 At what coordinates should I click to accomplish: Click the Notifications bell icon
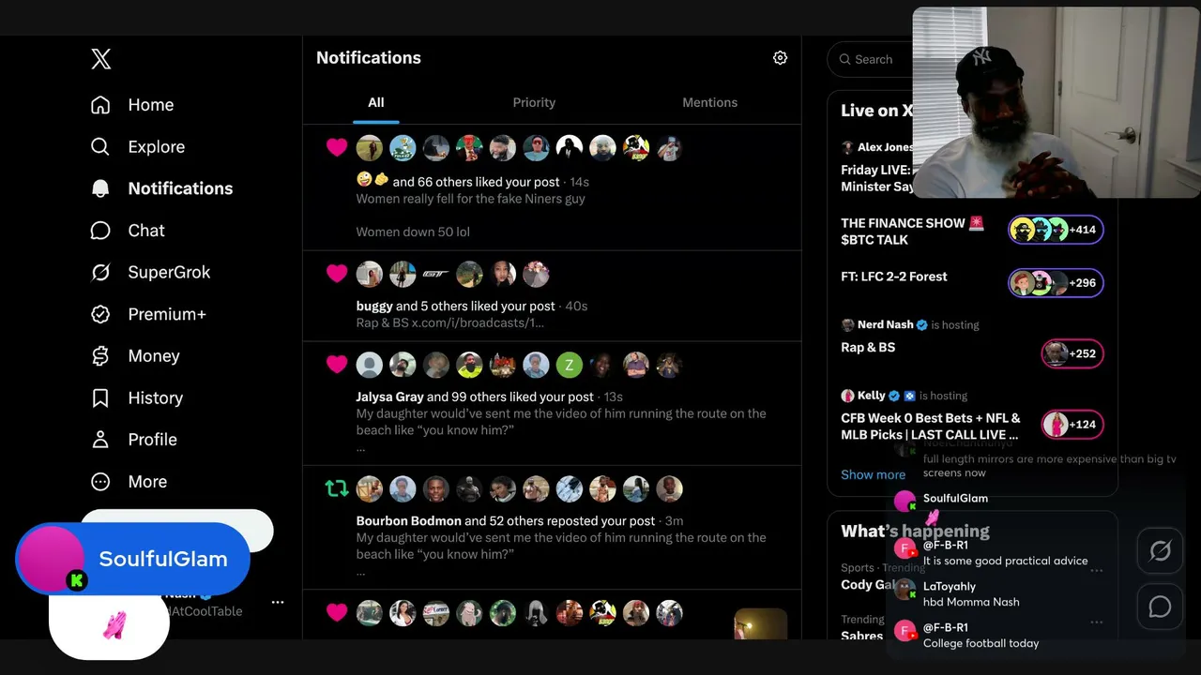(100, 188)
